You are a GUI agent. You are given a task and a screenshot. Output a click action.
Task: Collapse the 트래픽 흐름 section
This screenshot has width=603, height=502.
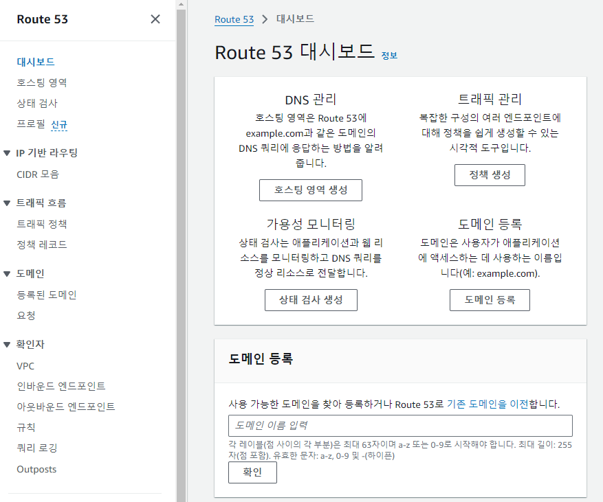pyautogui.click(x=7, y=203)
